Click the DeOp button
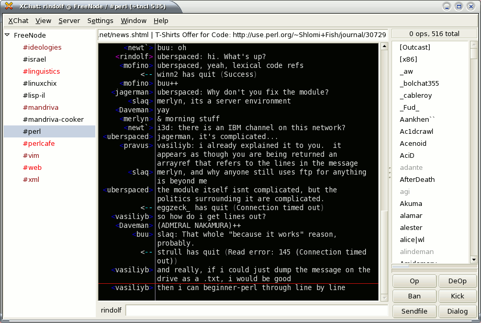The width and height of the screenshot is (481, 323). 457,281
